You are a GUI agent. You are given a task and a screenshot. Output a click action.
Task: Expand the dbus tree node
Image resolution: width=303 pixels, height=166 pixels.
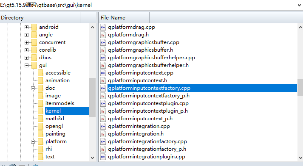coord(26,58)
